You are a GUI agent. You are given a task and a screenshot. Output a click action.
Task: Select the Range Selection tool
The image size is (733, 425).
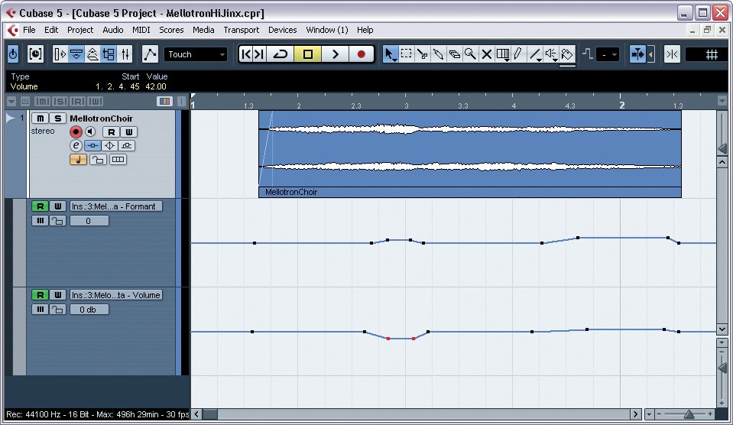point(406,54)
